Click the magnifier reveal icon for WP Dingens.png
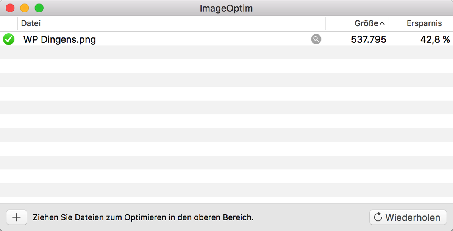The width and height of the screenshot is (453, 231). click(316, 39)
